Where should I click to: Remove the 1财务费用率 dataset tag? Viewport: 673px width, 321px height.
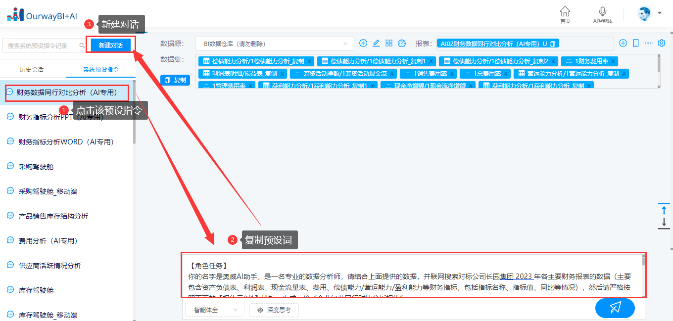(x=613, y=61)
